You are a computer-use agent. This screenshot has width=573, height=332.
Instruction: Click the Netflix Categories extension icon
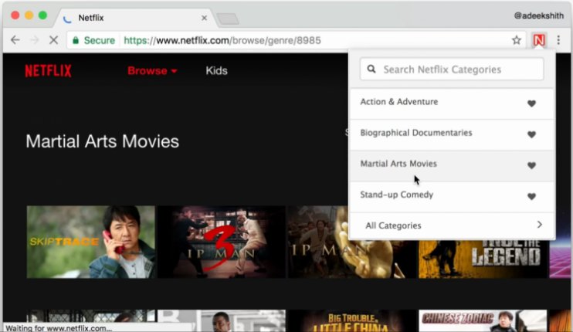(x=539, y=40)
